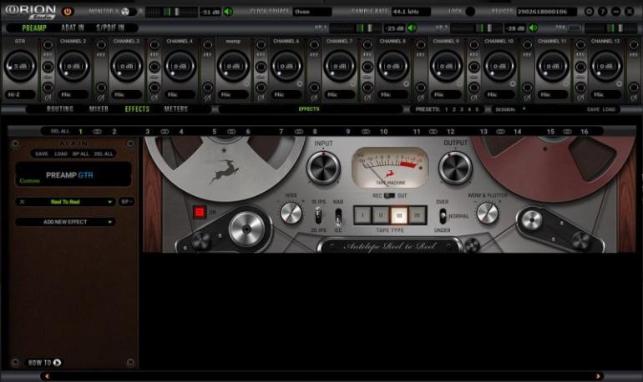The width and height of the screenshot is (643, 382).
Task: Switch to the ADAT IN tab
Action: [72, 28]
